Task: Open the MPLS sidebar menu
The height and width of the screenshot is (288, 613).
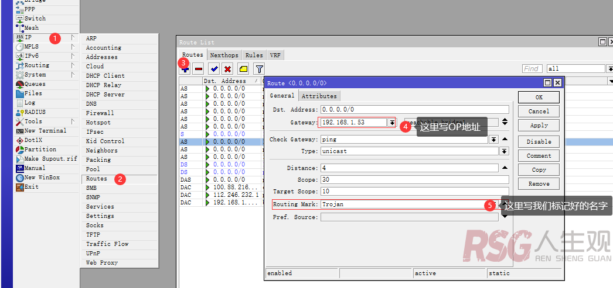Action: pyautogui.click(x=46, y=46)
